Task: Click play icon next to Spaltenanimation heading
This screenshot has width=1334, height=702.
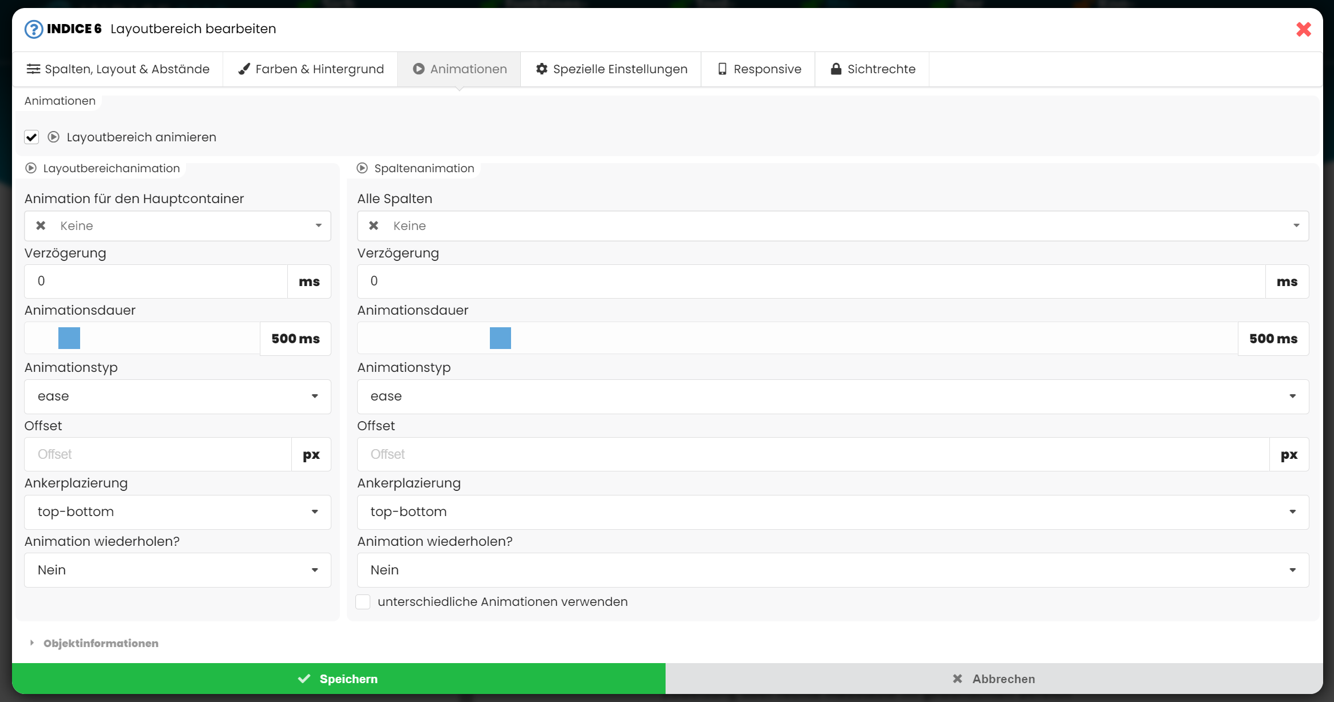Action: tap(362, 168)
